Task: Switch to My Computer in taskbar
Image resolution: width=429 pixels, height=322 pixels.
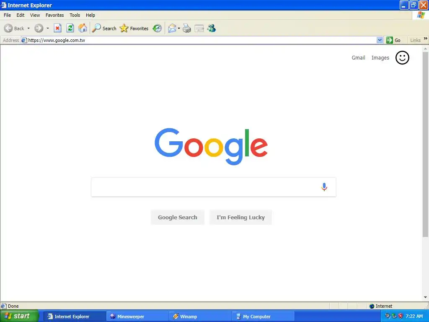Action: pos(264,317)
